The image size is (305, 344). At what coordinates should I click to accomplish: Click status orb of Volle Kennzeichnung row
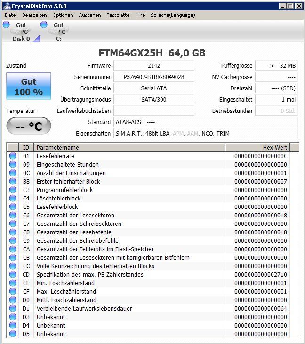click(13, 266)
